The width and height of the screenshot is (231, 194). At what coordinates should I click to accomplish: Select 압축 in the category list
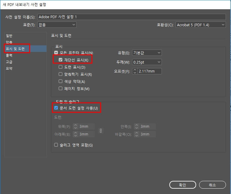click(26, 42)
